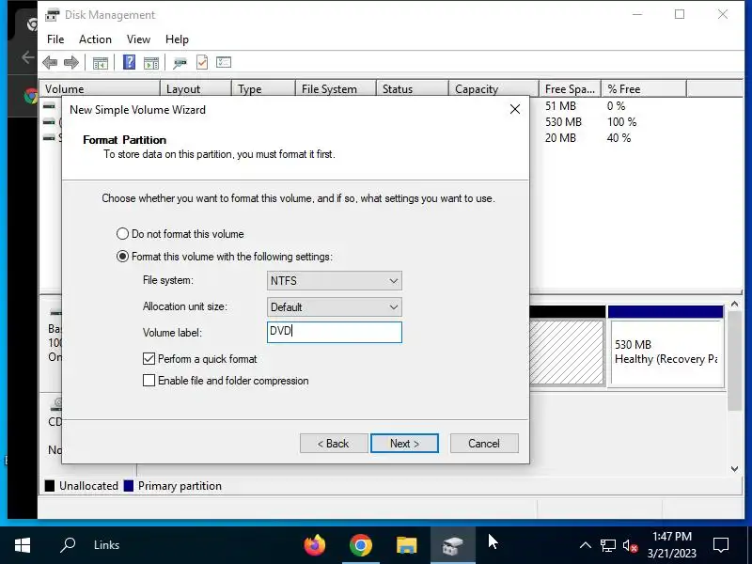This screenshot has width=752, height=564.
Task: Click in the Volume label text field
Action: click(x=335, y=332)
